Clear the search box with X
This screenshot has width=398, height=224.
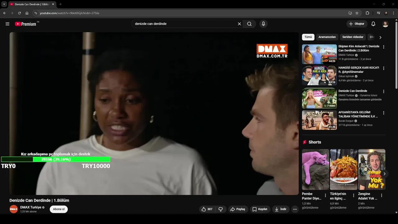239,24
